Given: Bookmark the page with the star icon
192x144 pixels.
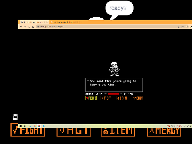Looking at the screenshot, I should pos(187,27).
